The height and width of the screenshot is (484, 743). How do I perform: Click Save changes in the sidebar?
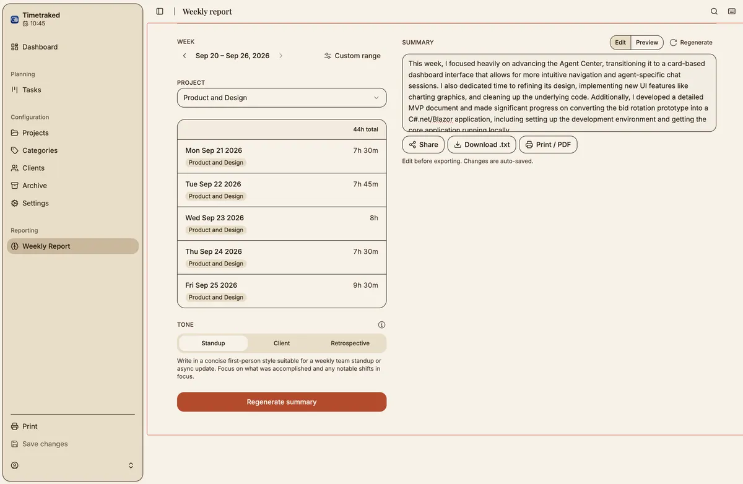tap(72, 444)
